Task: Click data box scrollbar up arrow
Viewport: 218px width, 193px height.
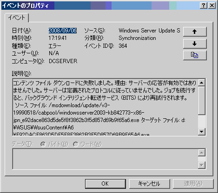Action: coord(202,153)
